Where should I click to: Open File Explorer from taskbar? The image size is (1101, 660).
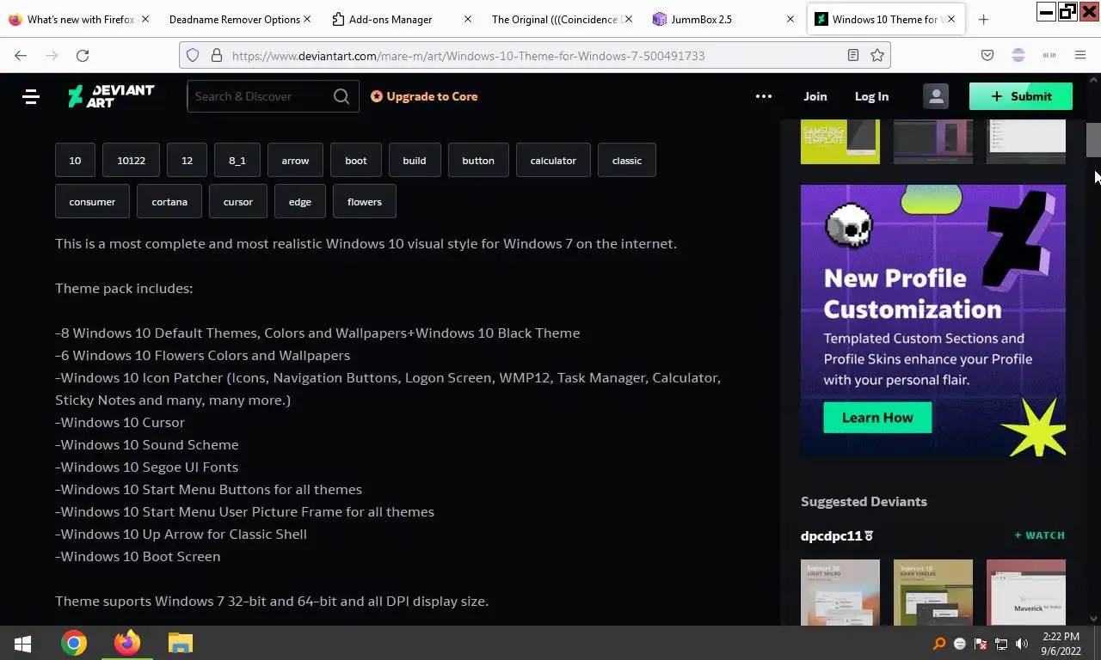(x=180, y=643)
